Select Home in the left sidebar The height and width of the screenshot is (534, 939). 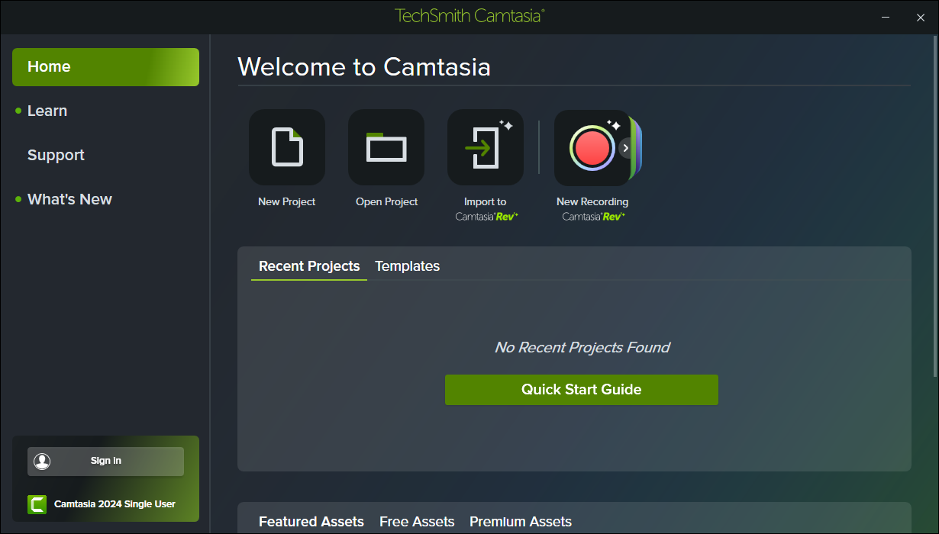coord(105,67)
